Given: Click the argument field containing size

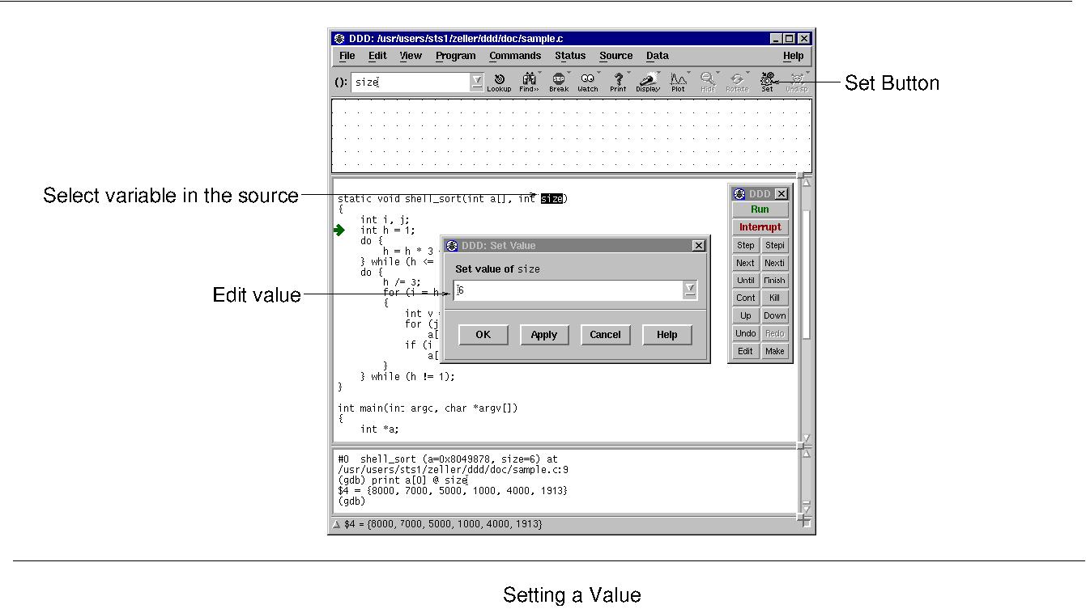Looking at the screenshot, I should [x=410, y=82].
